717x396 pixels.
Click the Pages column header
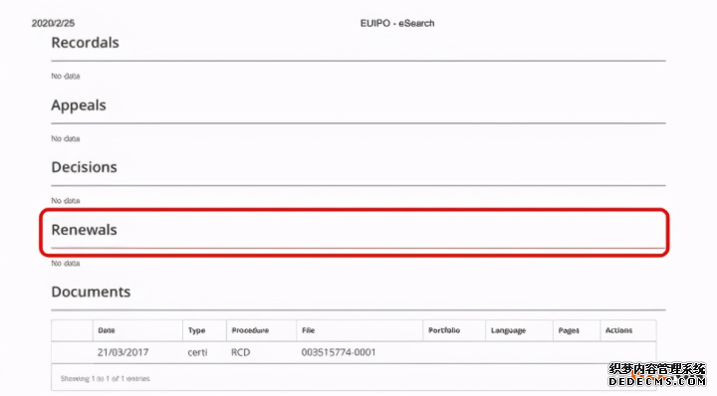569,330
